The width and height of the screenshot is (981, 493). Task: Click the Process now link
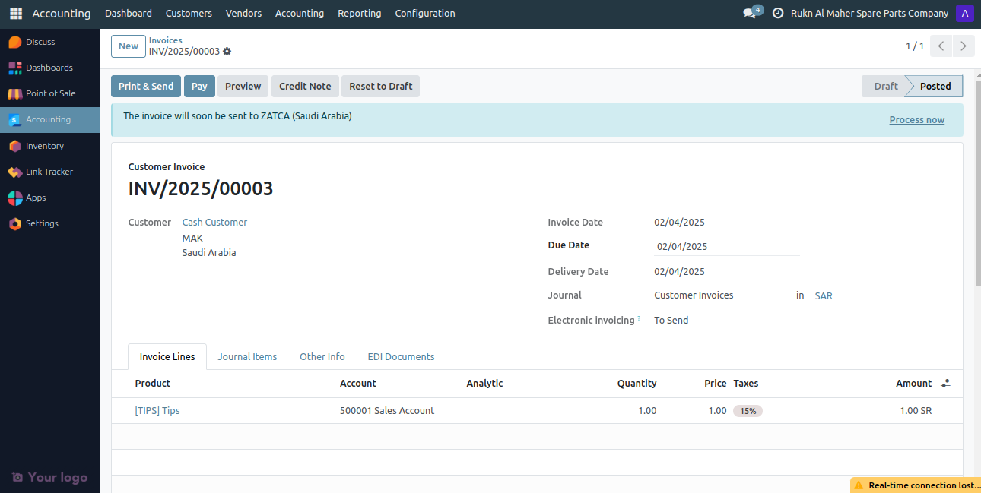(x=916, y=119)
